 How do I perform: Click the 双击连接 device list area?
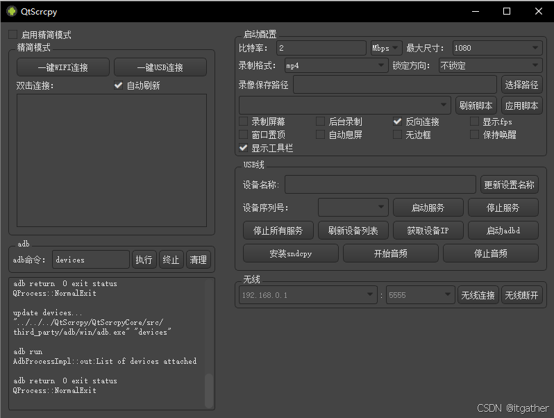112,160
